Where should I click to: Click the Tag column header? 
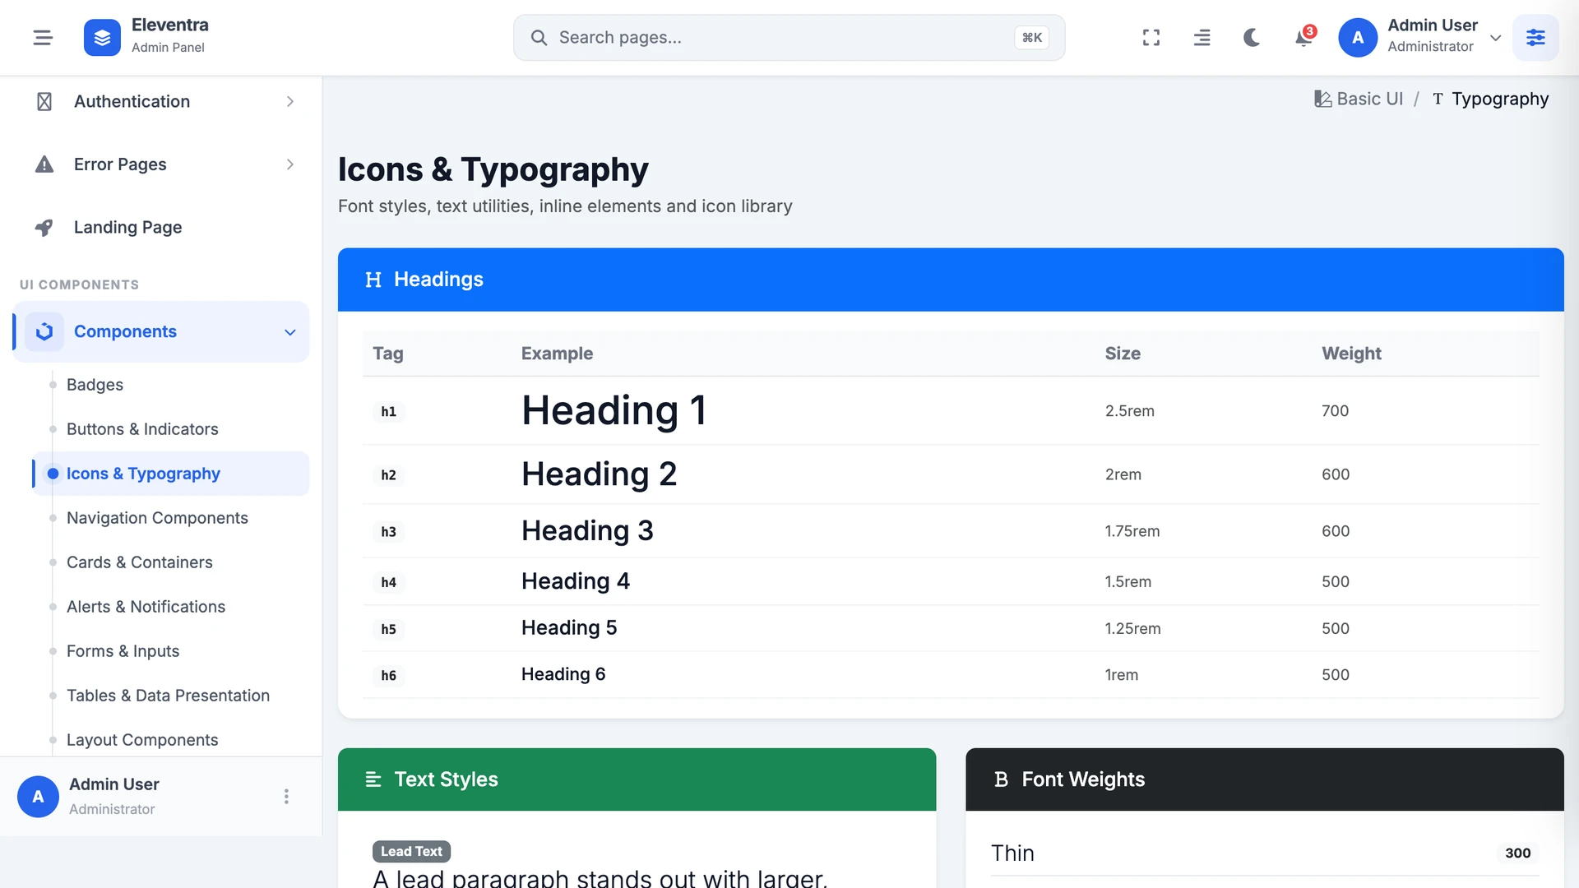tap(388, 354)
